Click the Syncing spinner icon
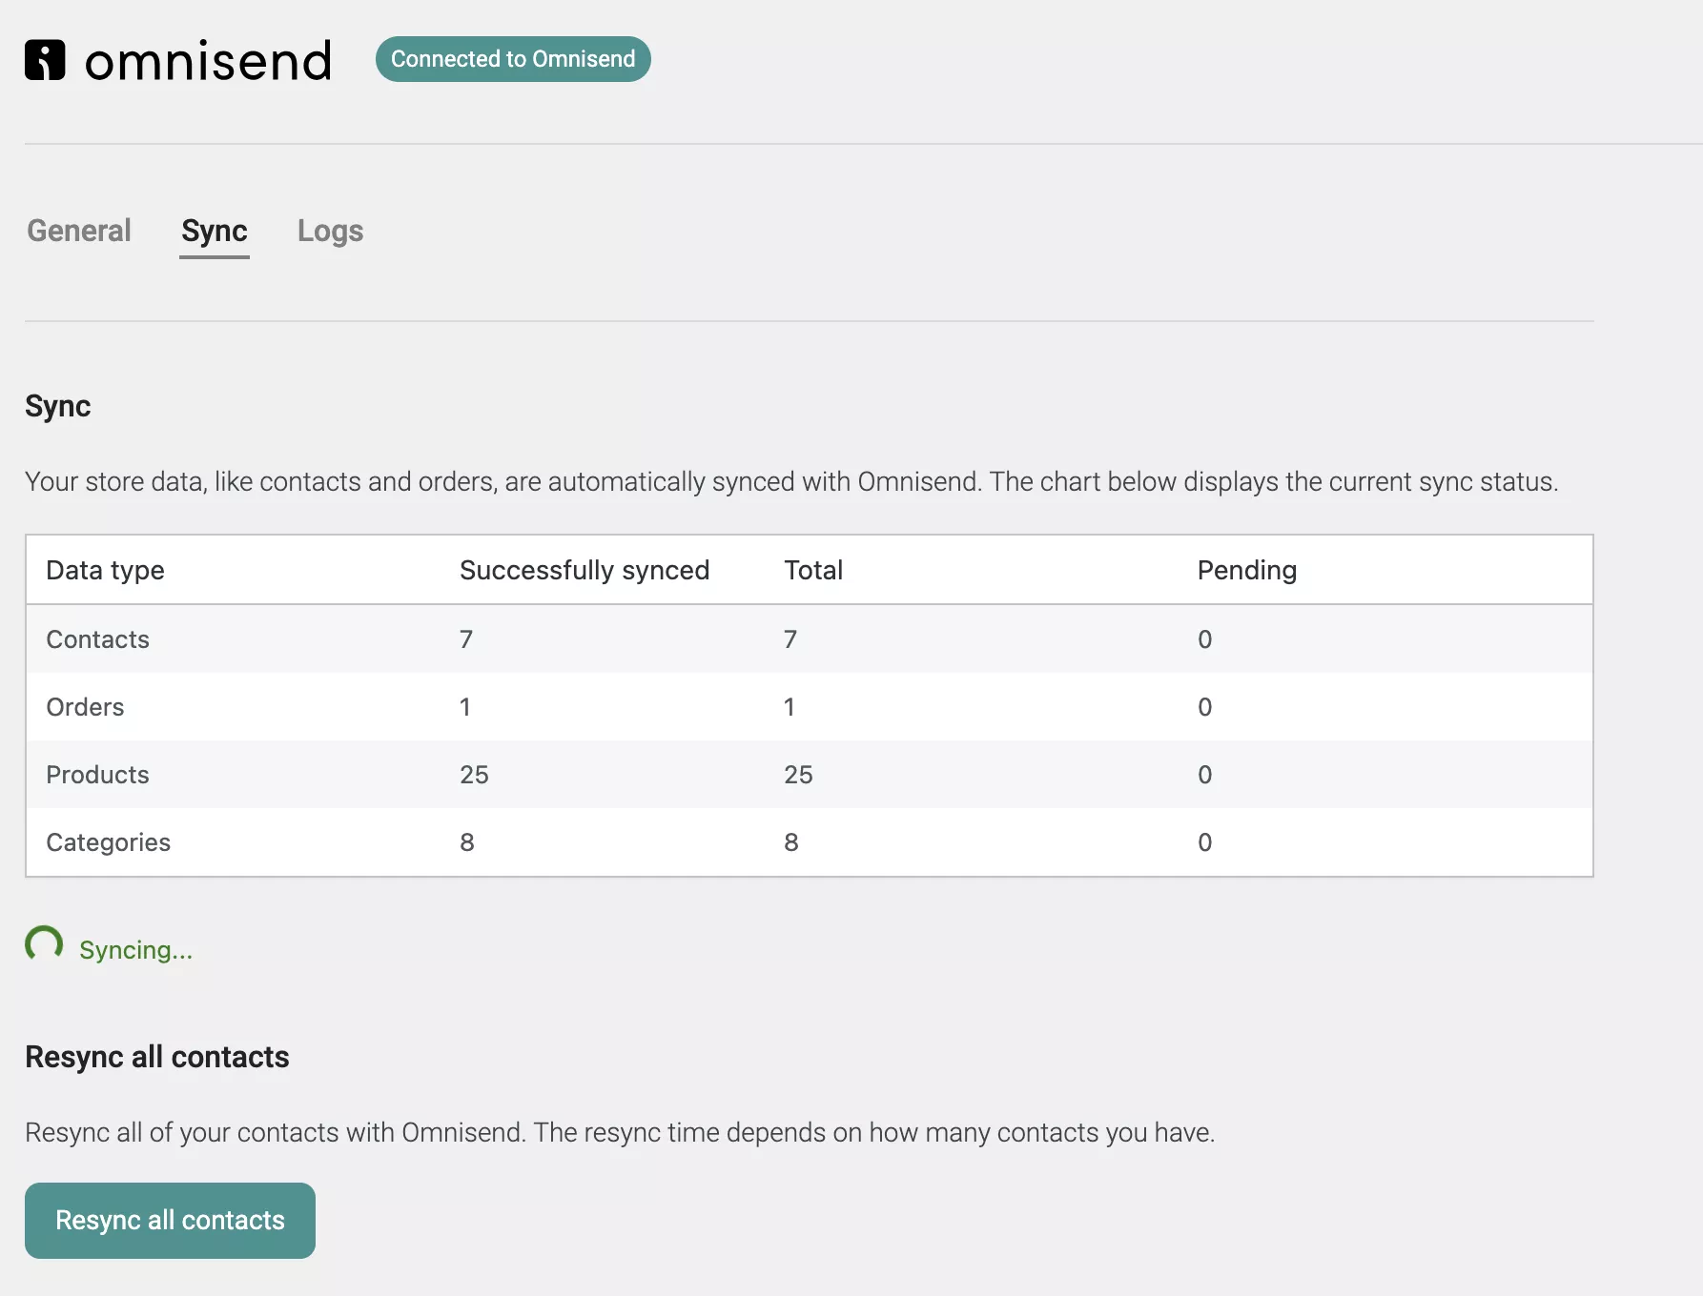This screenshot has width=1703, height=1296. [44, 945]
